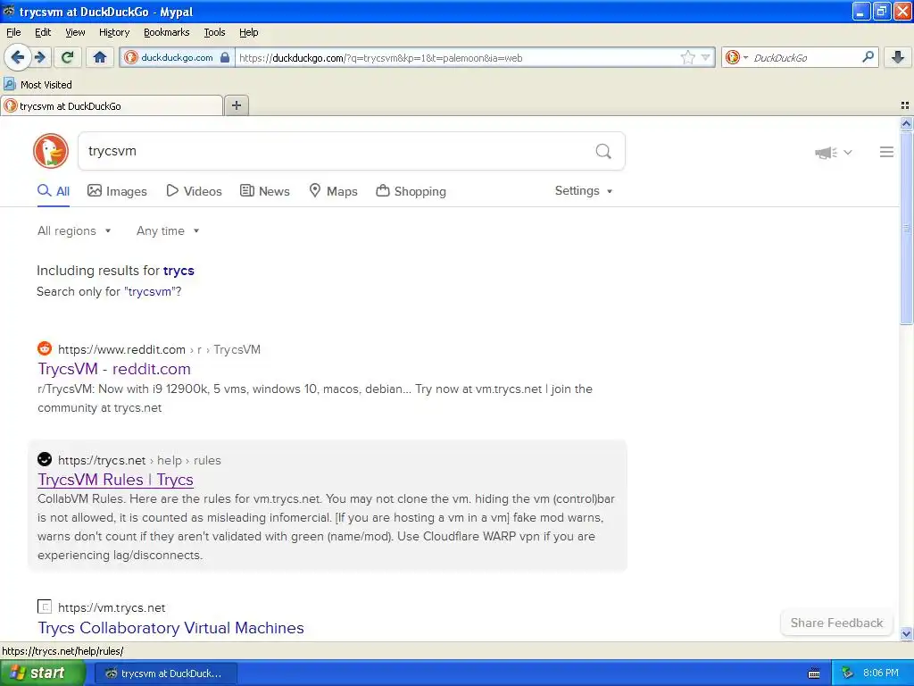This screenshot has height=686, width=914.
Task: Click the padlock site identity icon
Action: point(225,57)
